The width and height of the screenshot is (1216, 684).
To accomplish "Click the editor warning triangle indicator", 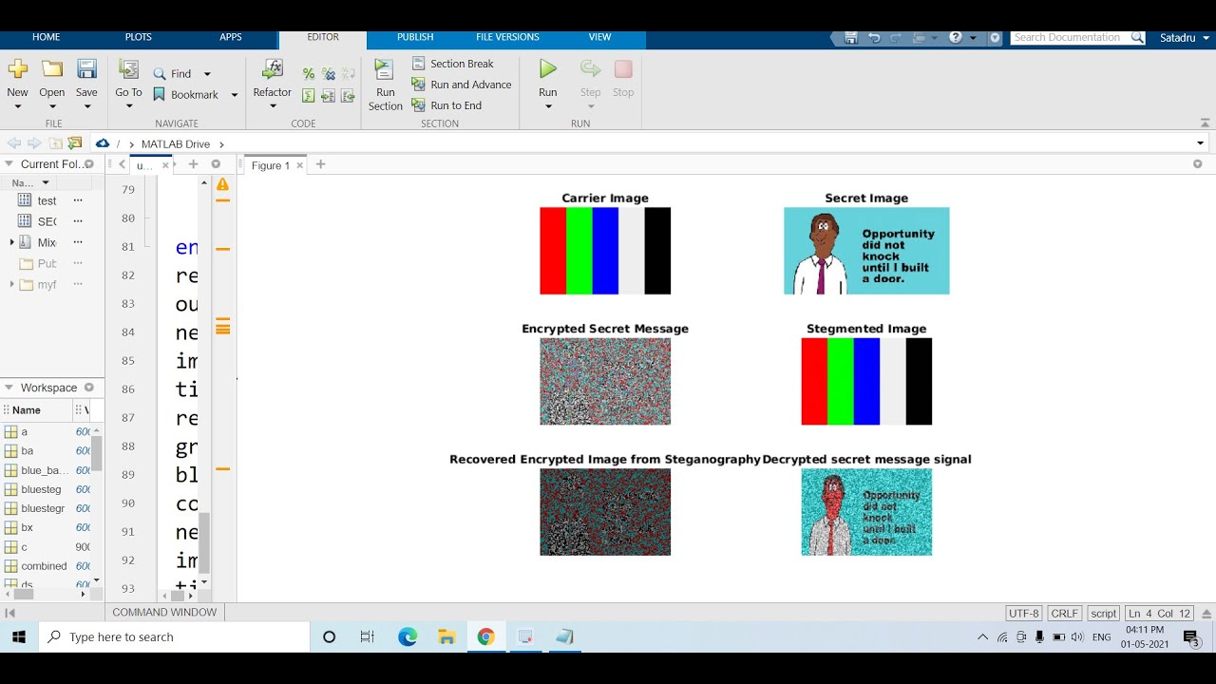I will [x=222, y=184].
